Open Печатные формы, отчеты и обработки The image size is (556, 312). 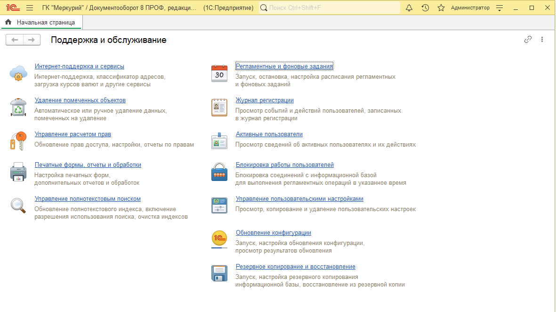point(88,164)
